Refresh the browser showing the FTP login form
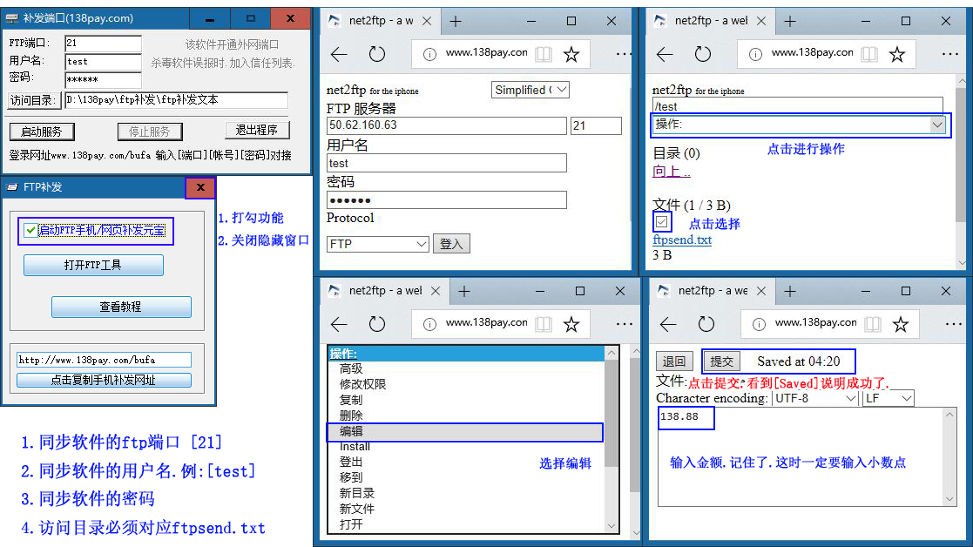The width and height of the screenshot is (973, 547). [377, 55]
